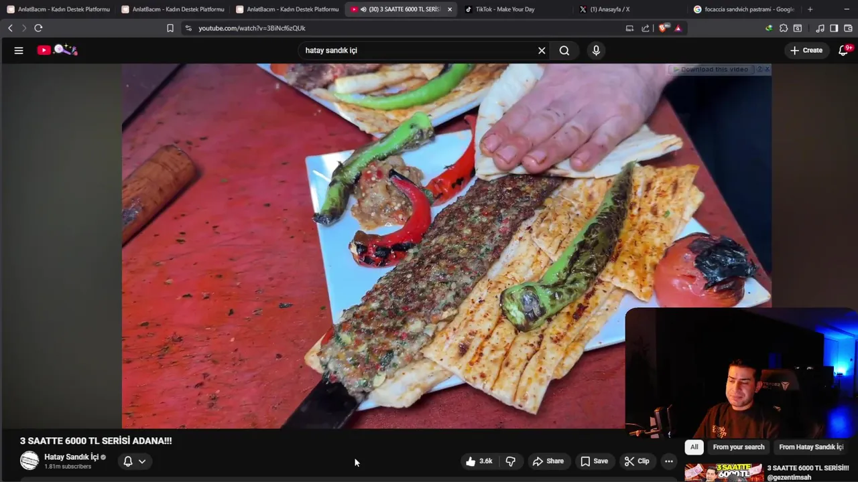The image size is (858, 482).
Task: Toggle subscription notification bell
Action: click(x=127, y=461)
